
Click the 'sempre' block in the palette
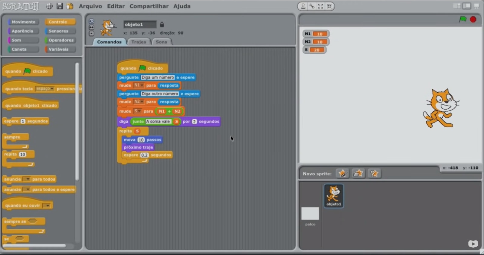pos(16,137)
